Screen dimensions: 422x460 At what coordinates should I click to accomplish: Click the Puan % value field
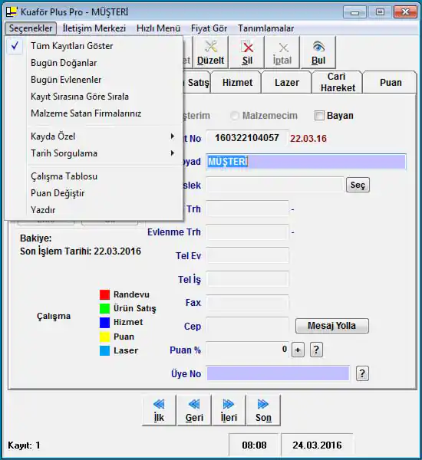247,350
